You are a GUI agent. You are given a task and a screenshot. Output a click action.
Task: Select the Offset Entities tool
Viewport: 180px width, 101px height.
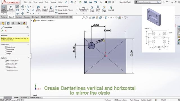coord(51,9)
